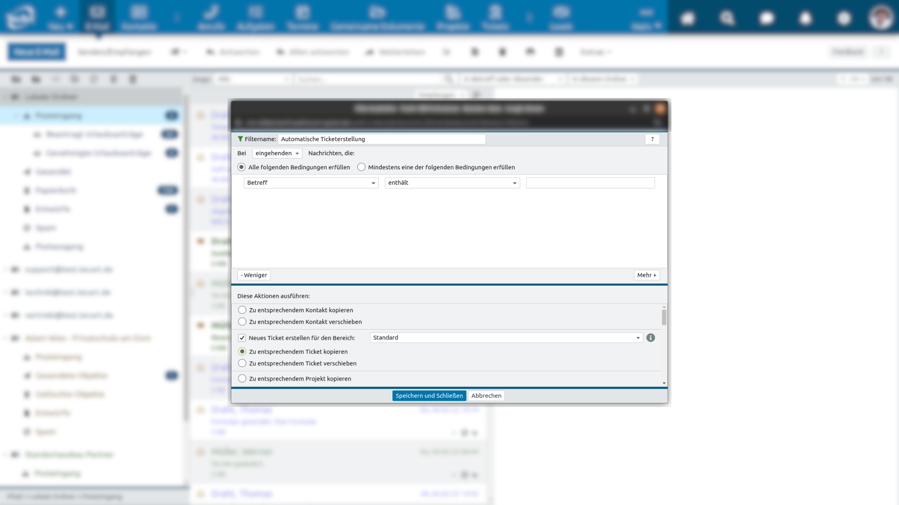899x505 pixels.
Task: Select Mindestens eine der folgenden Bedingungen erfüllen
Action: pos(361,167)
